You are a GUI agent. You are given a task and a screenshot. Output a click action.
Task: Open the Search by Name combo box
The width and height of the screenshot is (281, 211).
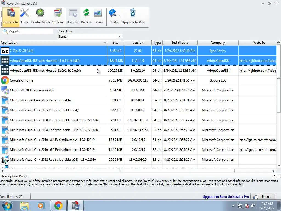coord(90,37)
